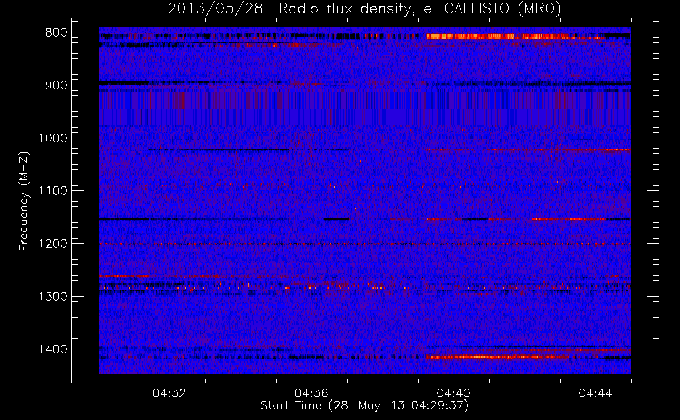Click the plot title "Radio flux density, e-CALLISTO (MRO)"
The image size is (680, 420).
420,8
